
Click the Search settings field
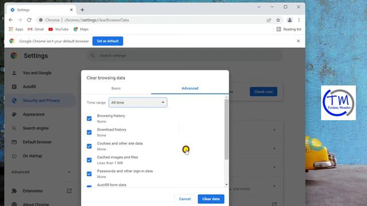click(185, 56)
